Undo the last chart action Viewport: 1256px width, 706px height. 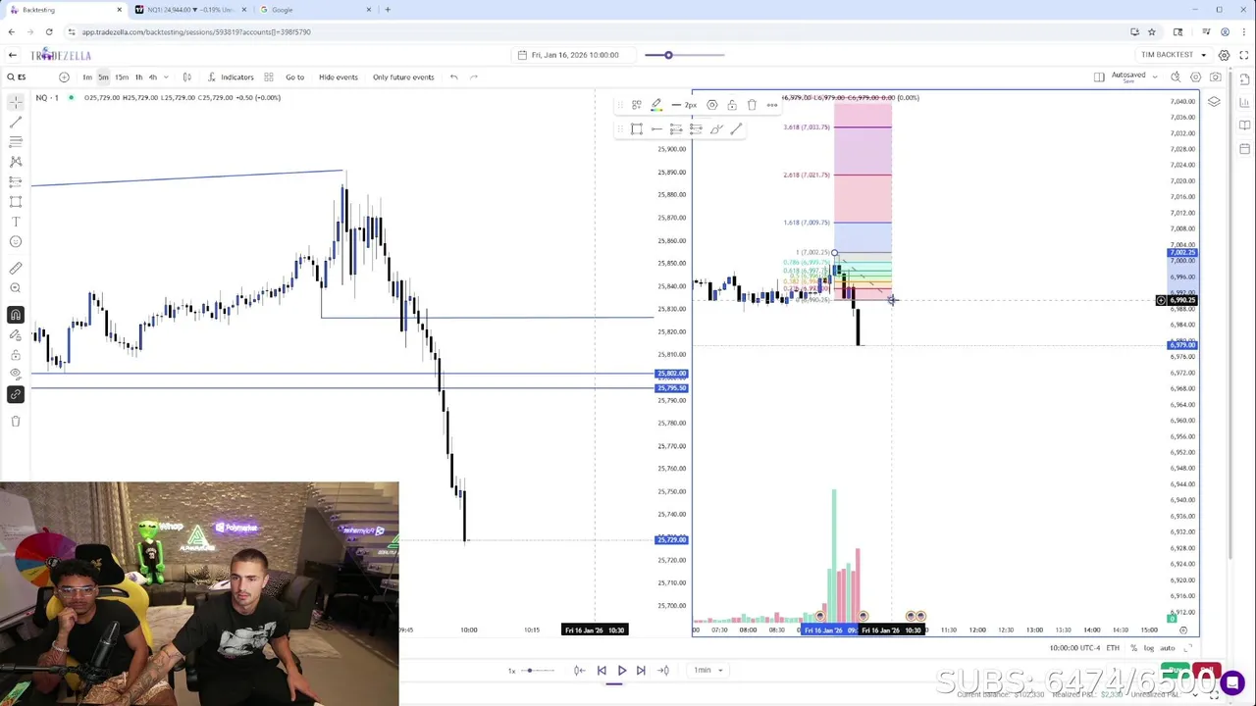point(453,76)
